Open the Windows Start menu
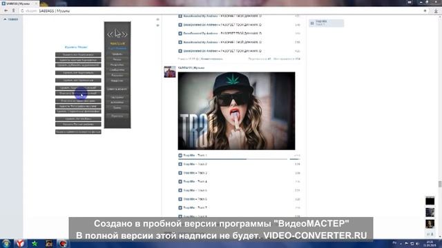Image resolution: width=442 pixels, height=248 pixels. [x=6, y=243]
